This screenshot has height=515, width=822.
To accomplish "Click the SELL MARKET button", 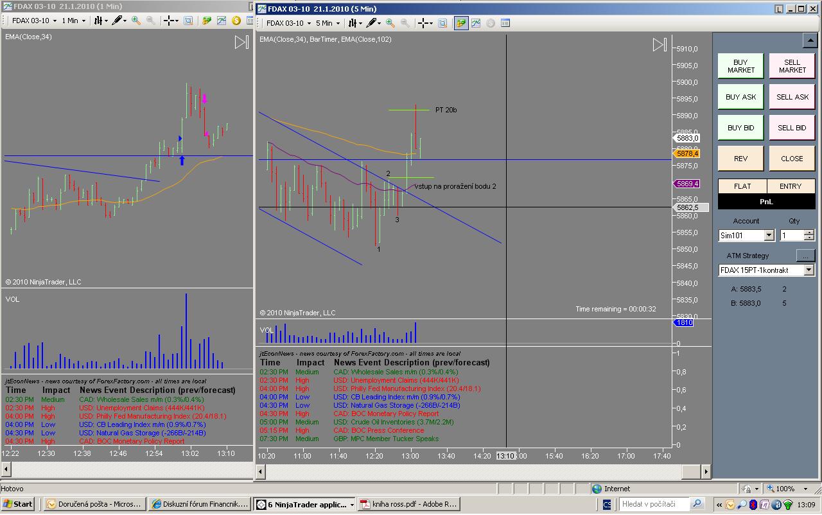I will (x=792, y=66).
